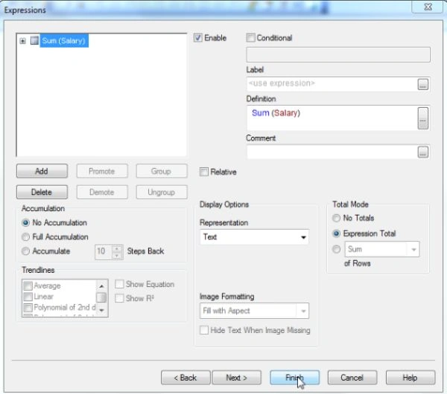Screen dimensions: 447x394
Task: Click the Promote button
Action: click(x=102, y=171)
